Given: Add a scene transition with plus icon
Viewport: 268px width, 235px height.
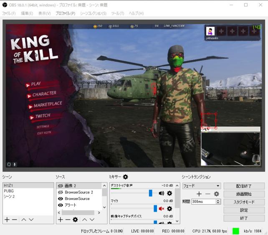Looking at the screenshot, I should coord(199,194).
